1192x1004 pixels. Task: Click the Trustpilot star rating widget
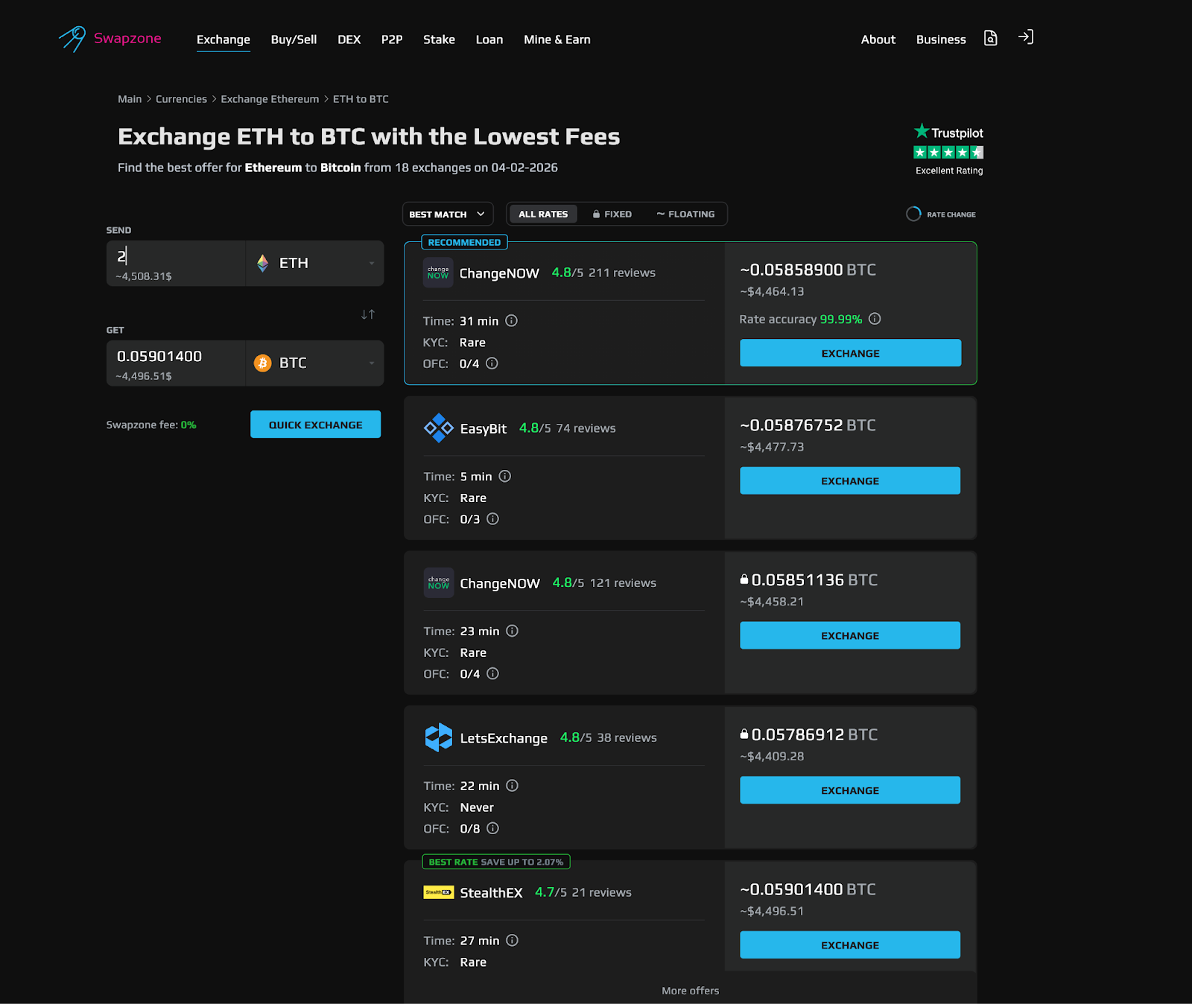coord(948,152)
